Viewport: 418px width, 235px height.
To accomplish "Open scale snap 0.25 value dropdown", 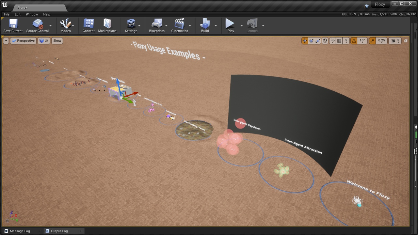I will (x=381, y=41).
